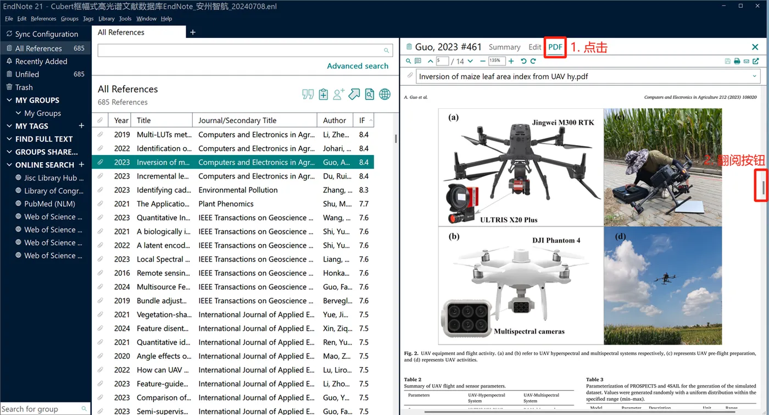Save the PDF with disk icon
The width and height of the screenshot is (769, 415).
pyautogui.click(x=728, y=61)
